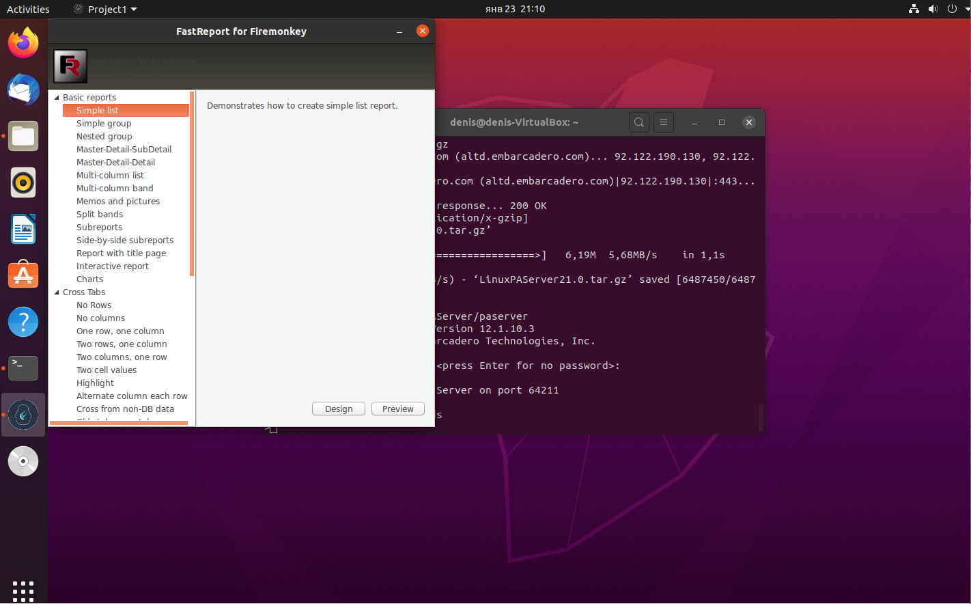Select Master-Detail-Detail report
Screen dimensions: 971x604
click(115, 163)
